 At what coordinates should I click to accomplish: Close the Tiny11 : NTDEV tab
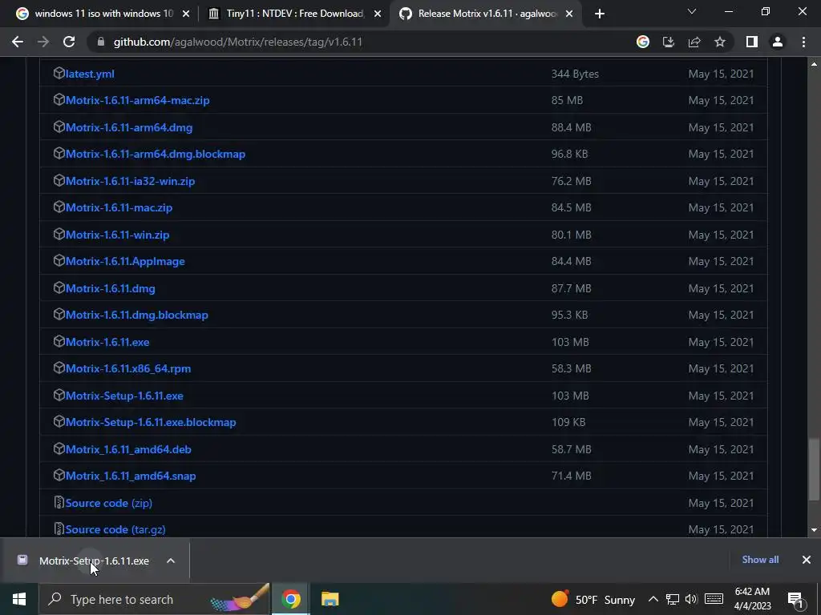378,14
